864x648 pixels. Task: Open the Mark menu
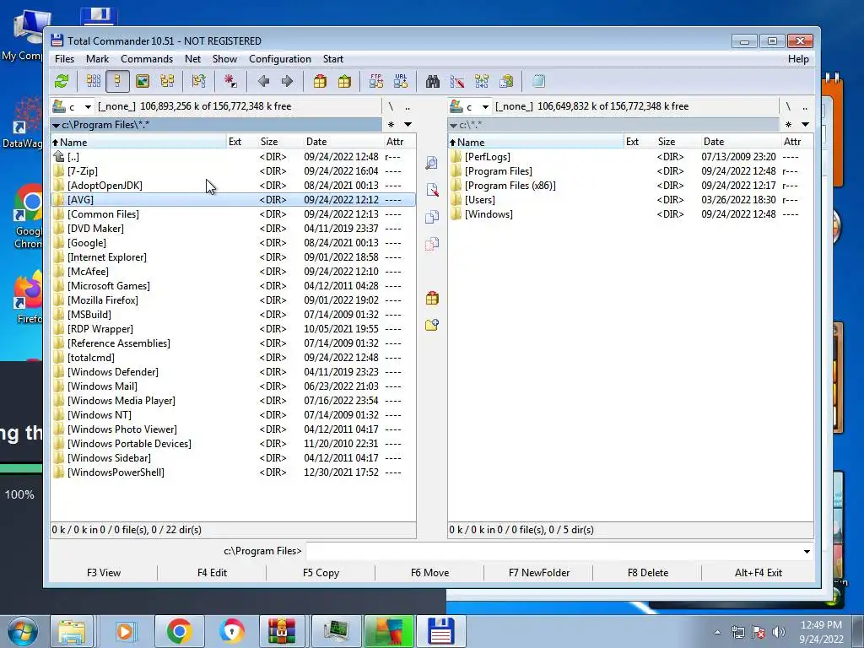(x=98, y=59)
